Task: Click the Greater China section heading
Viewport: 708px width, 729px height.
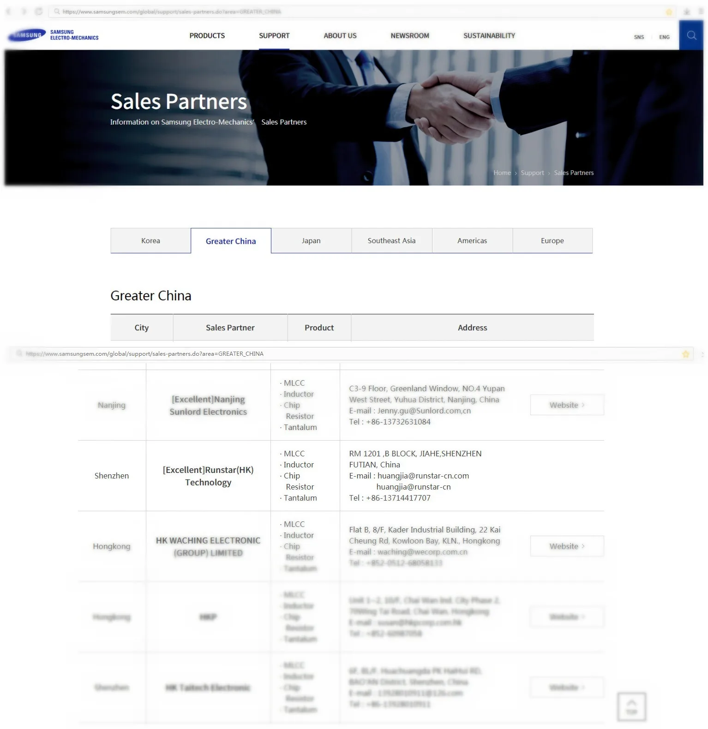Action: point(151,296)
